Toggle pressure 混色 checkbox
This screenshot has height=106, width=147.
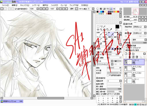pos(115,94)
